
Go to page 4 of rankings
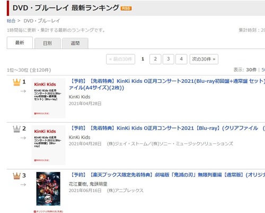[x=181, y=59]
